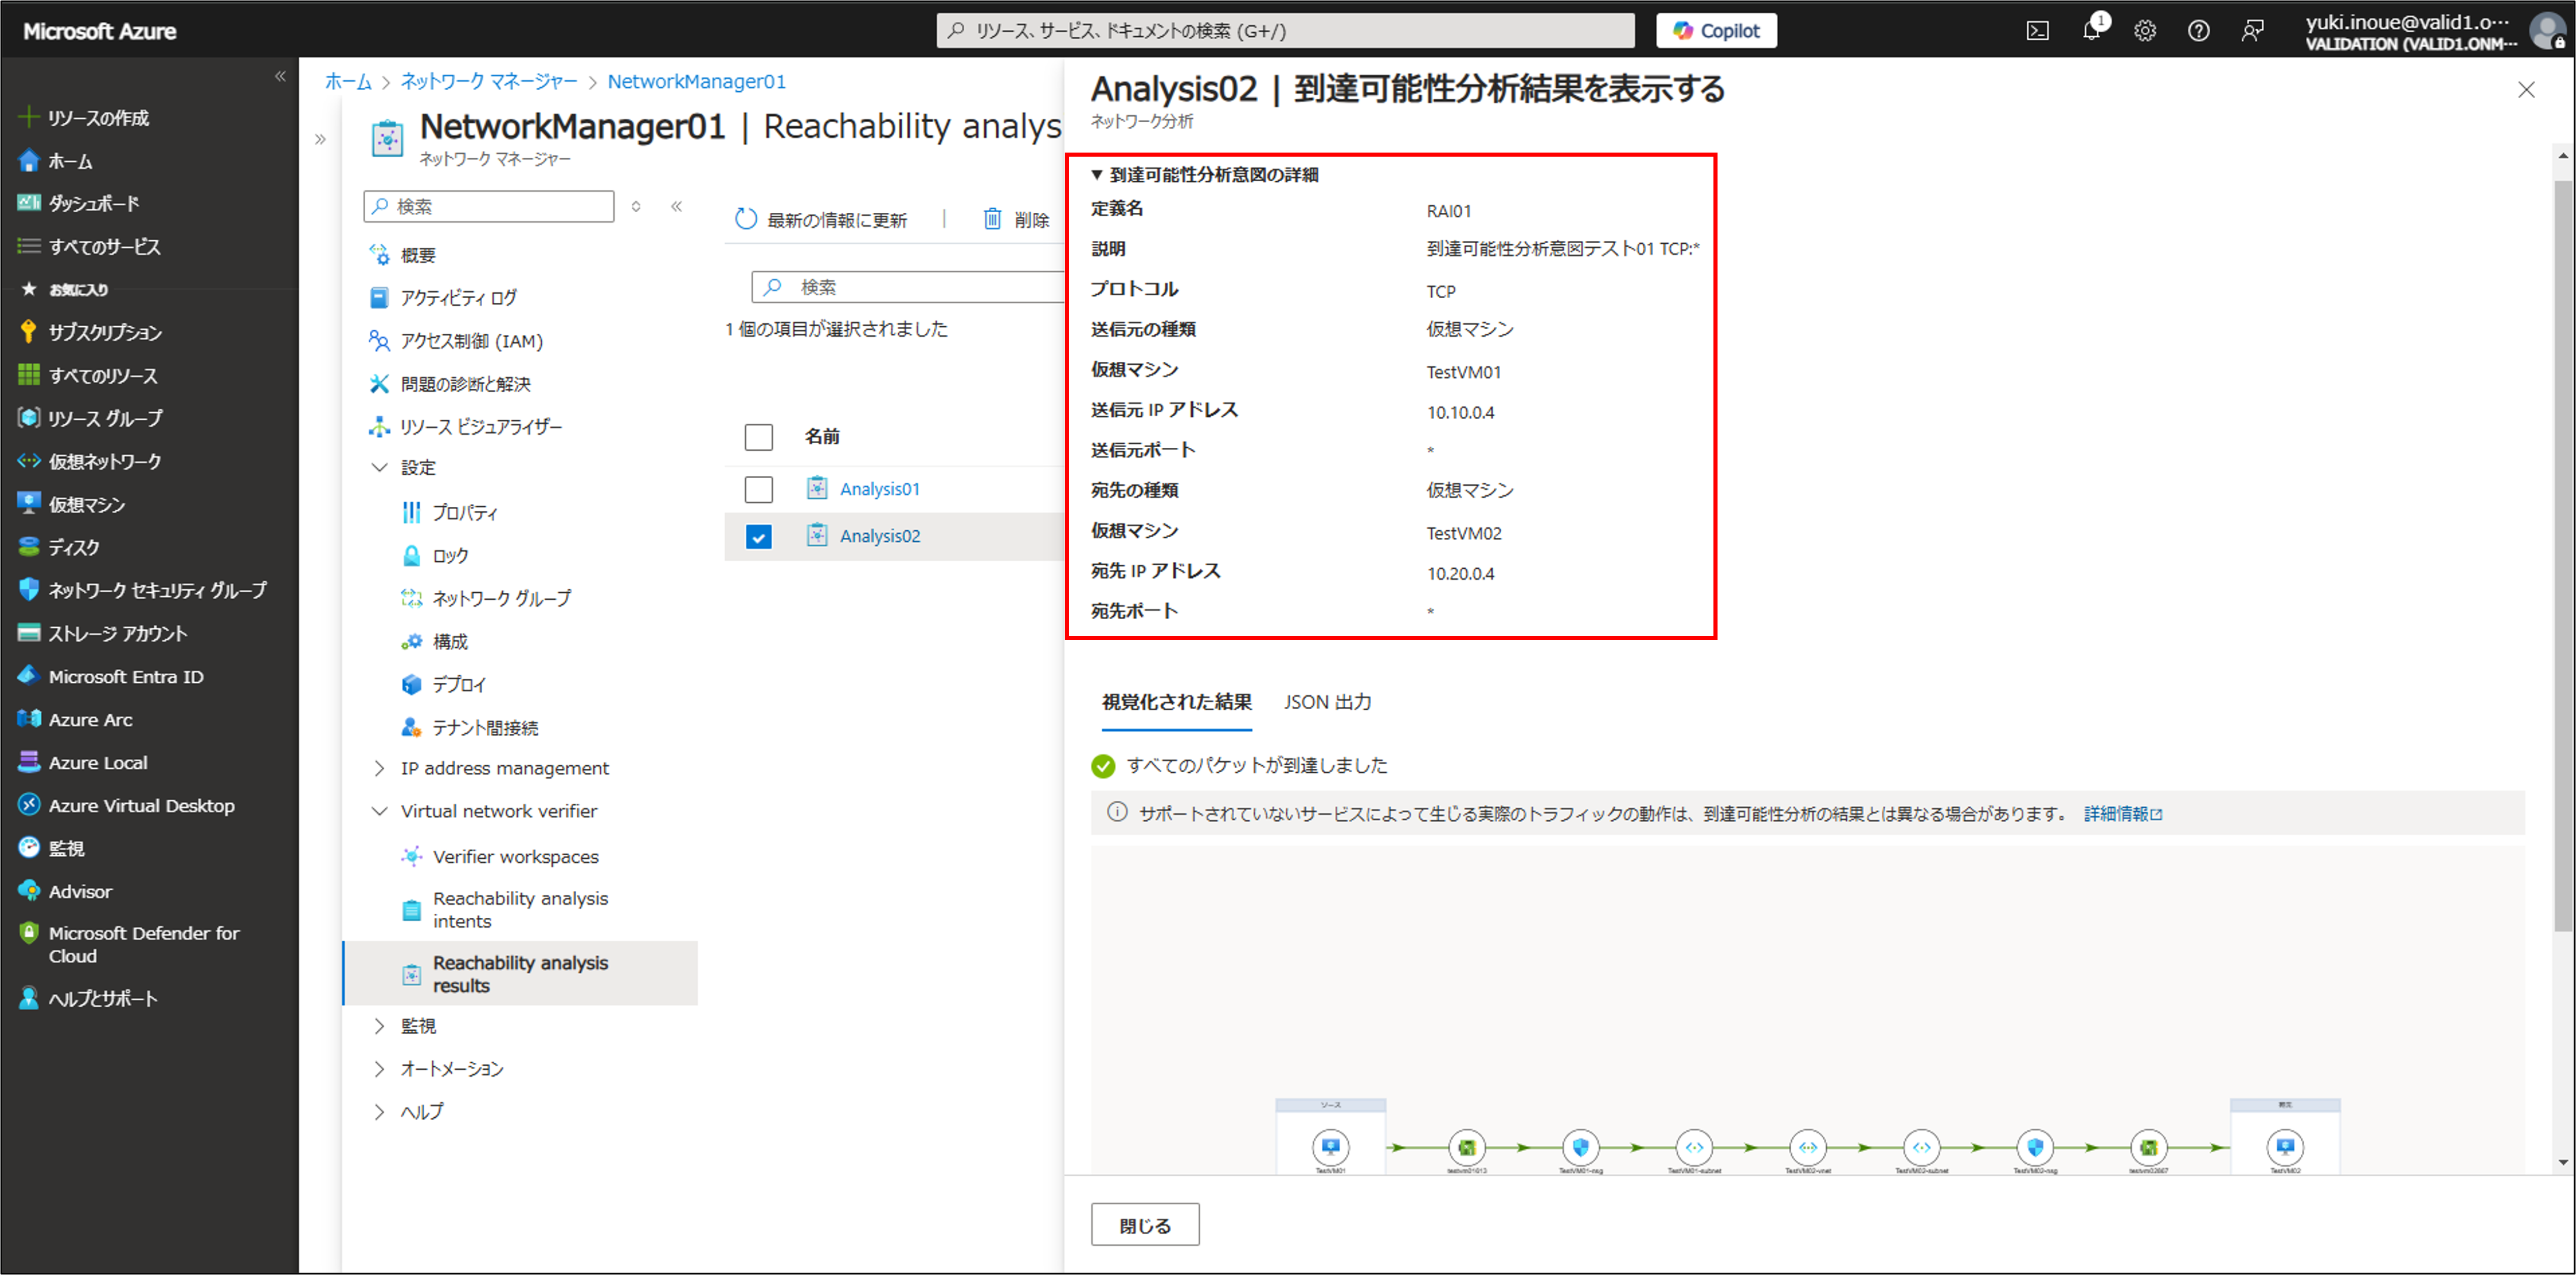The height and width of the screenshot is (1275, 2576).
Task: Open ダッシュボード in sidebar
Action: (x=94, y=203)
